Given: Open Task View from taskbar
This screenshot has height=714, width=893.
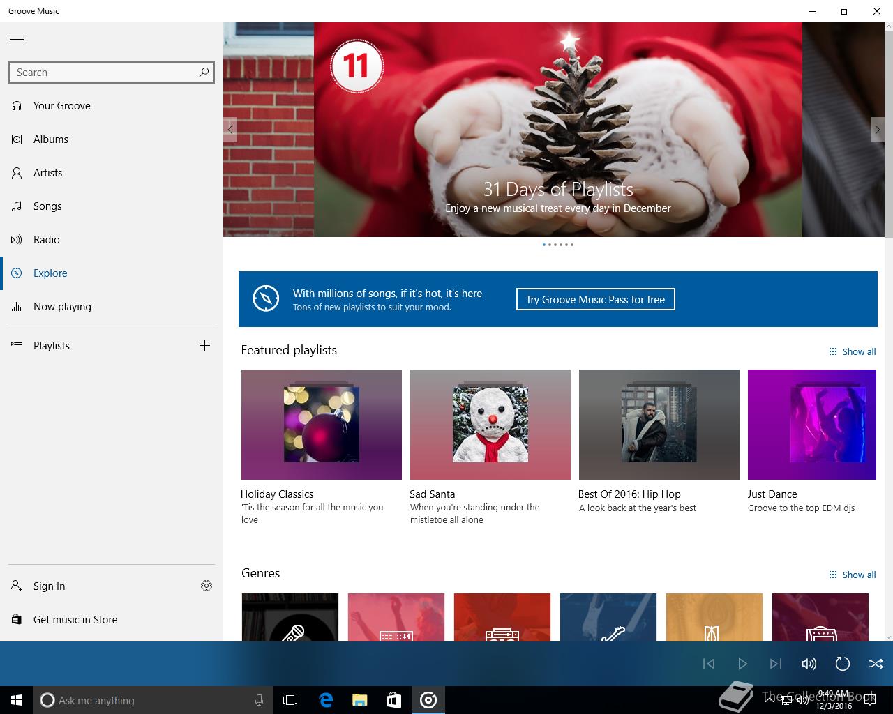Looking at the screenshot, I should coord(290,700).
